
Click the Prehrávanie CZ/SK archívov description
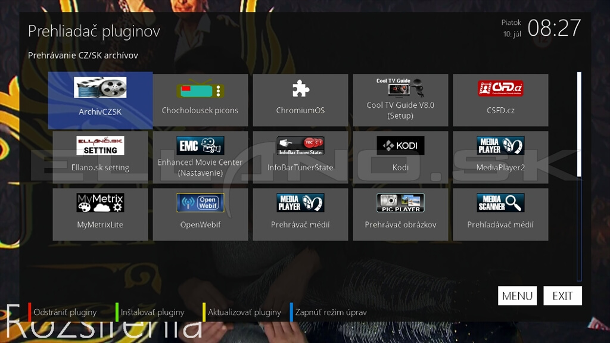coord(83,55)
